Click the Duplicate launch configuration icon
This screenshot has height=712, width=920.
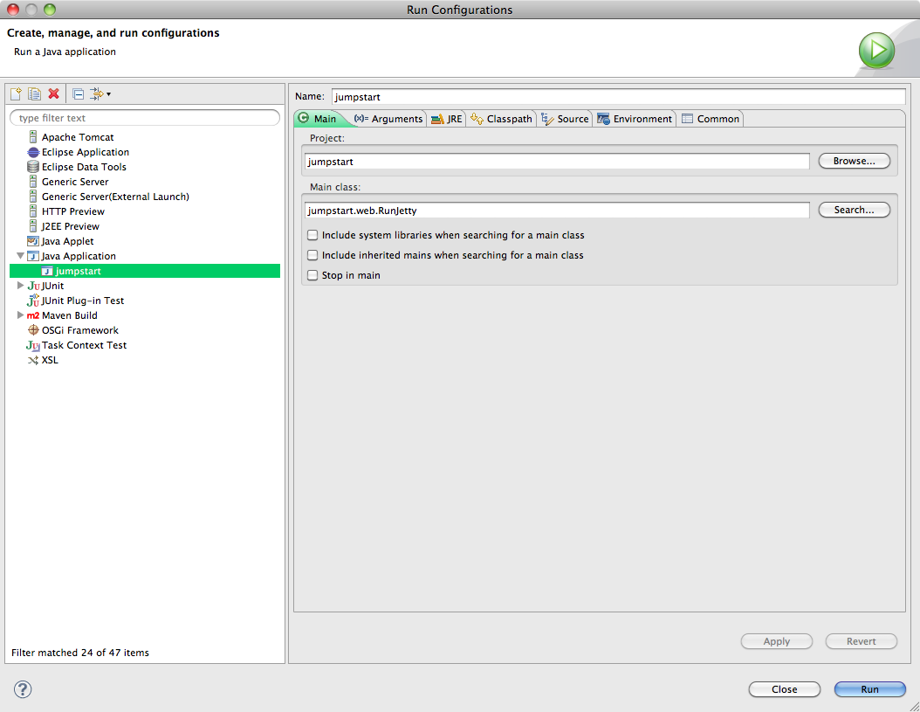[35, 94]
